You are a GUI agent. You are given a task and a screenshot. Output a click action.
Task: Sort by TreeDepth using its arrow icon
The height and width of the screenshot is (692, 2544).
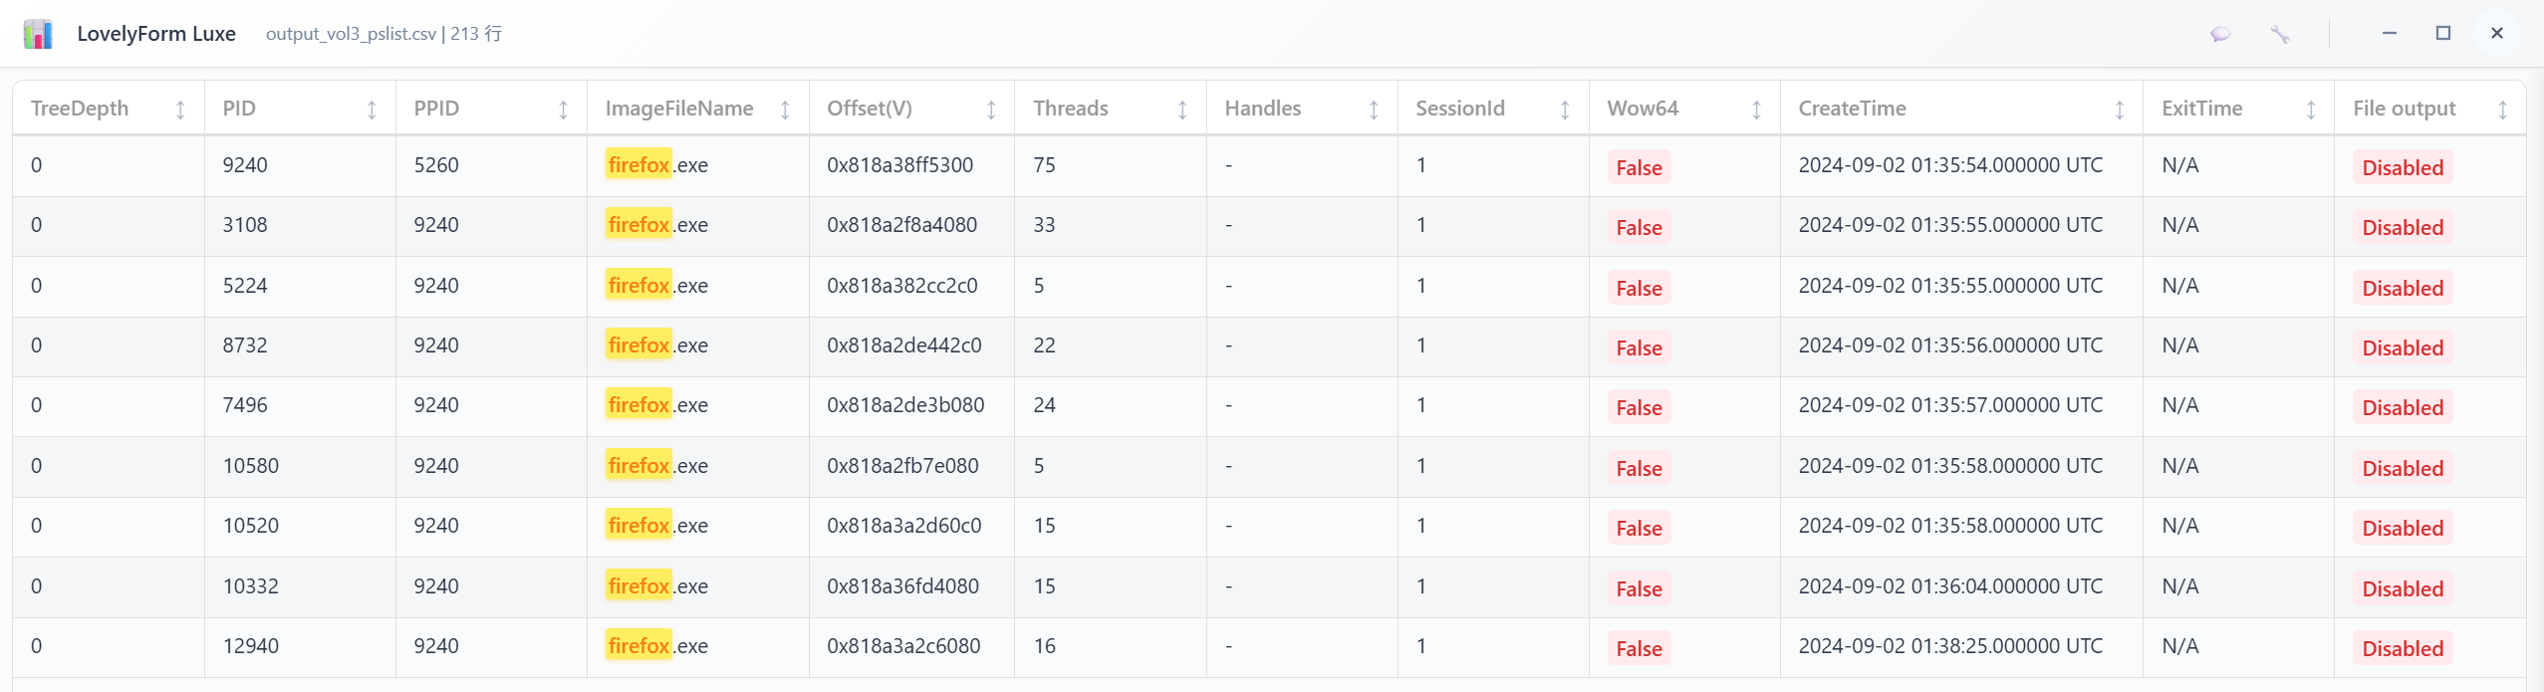pos(180,110)
